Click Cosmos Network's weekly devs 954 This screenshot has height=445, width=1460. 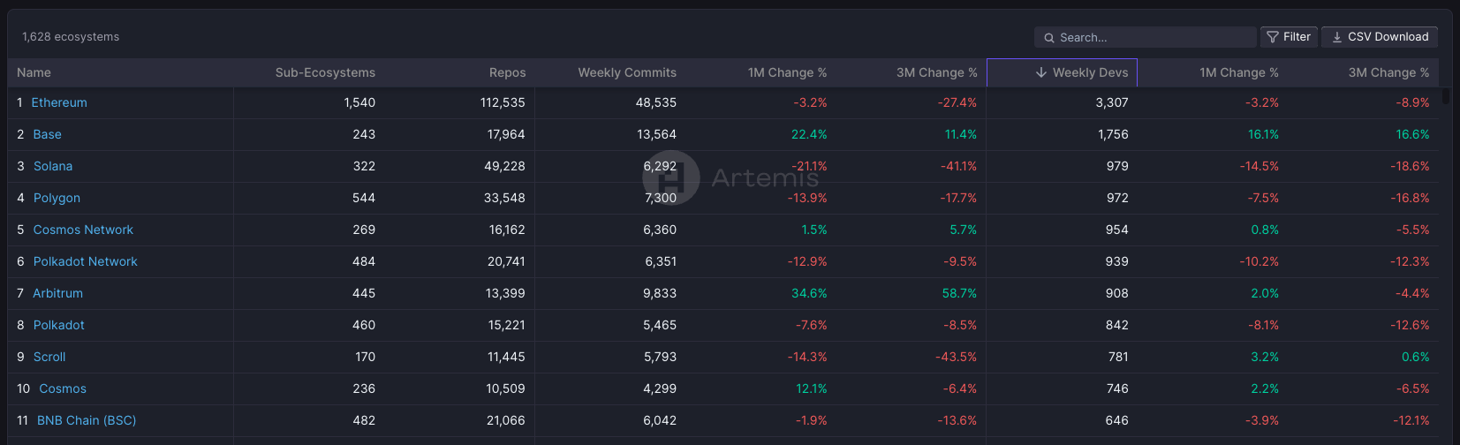pos(1117,230)
